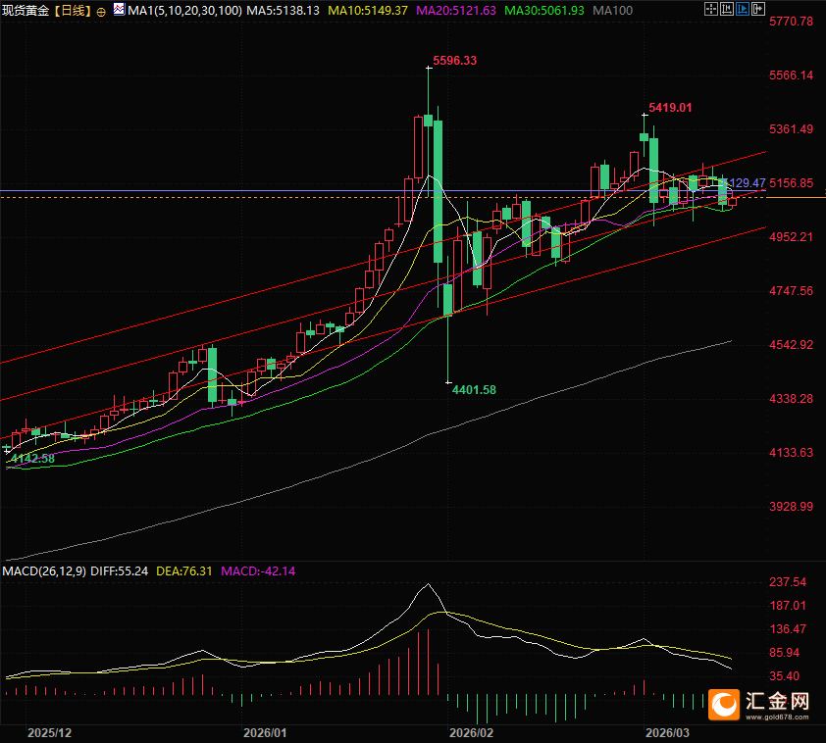Click the 2026/01 date marker
Viewport: 826px width, 743px height.
point(265,733)
